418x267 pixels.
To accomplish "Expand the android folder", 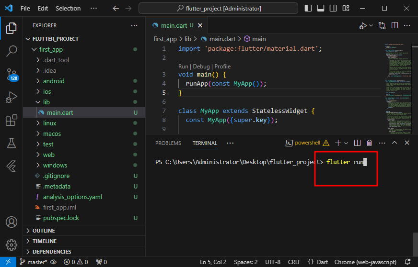I will pos(84,81).
